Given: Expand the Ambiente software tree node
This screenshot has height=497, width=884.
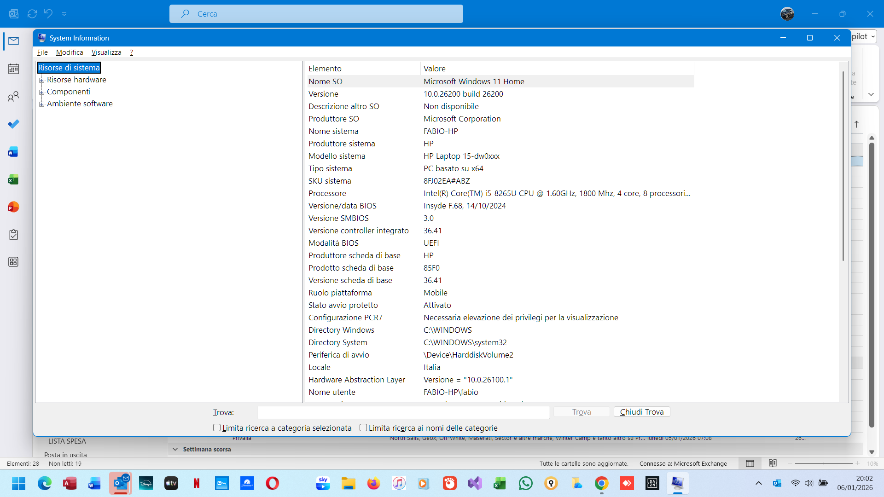Looking at the screenshot, I should click(42, 104).
